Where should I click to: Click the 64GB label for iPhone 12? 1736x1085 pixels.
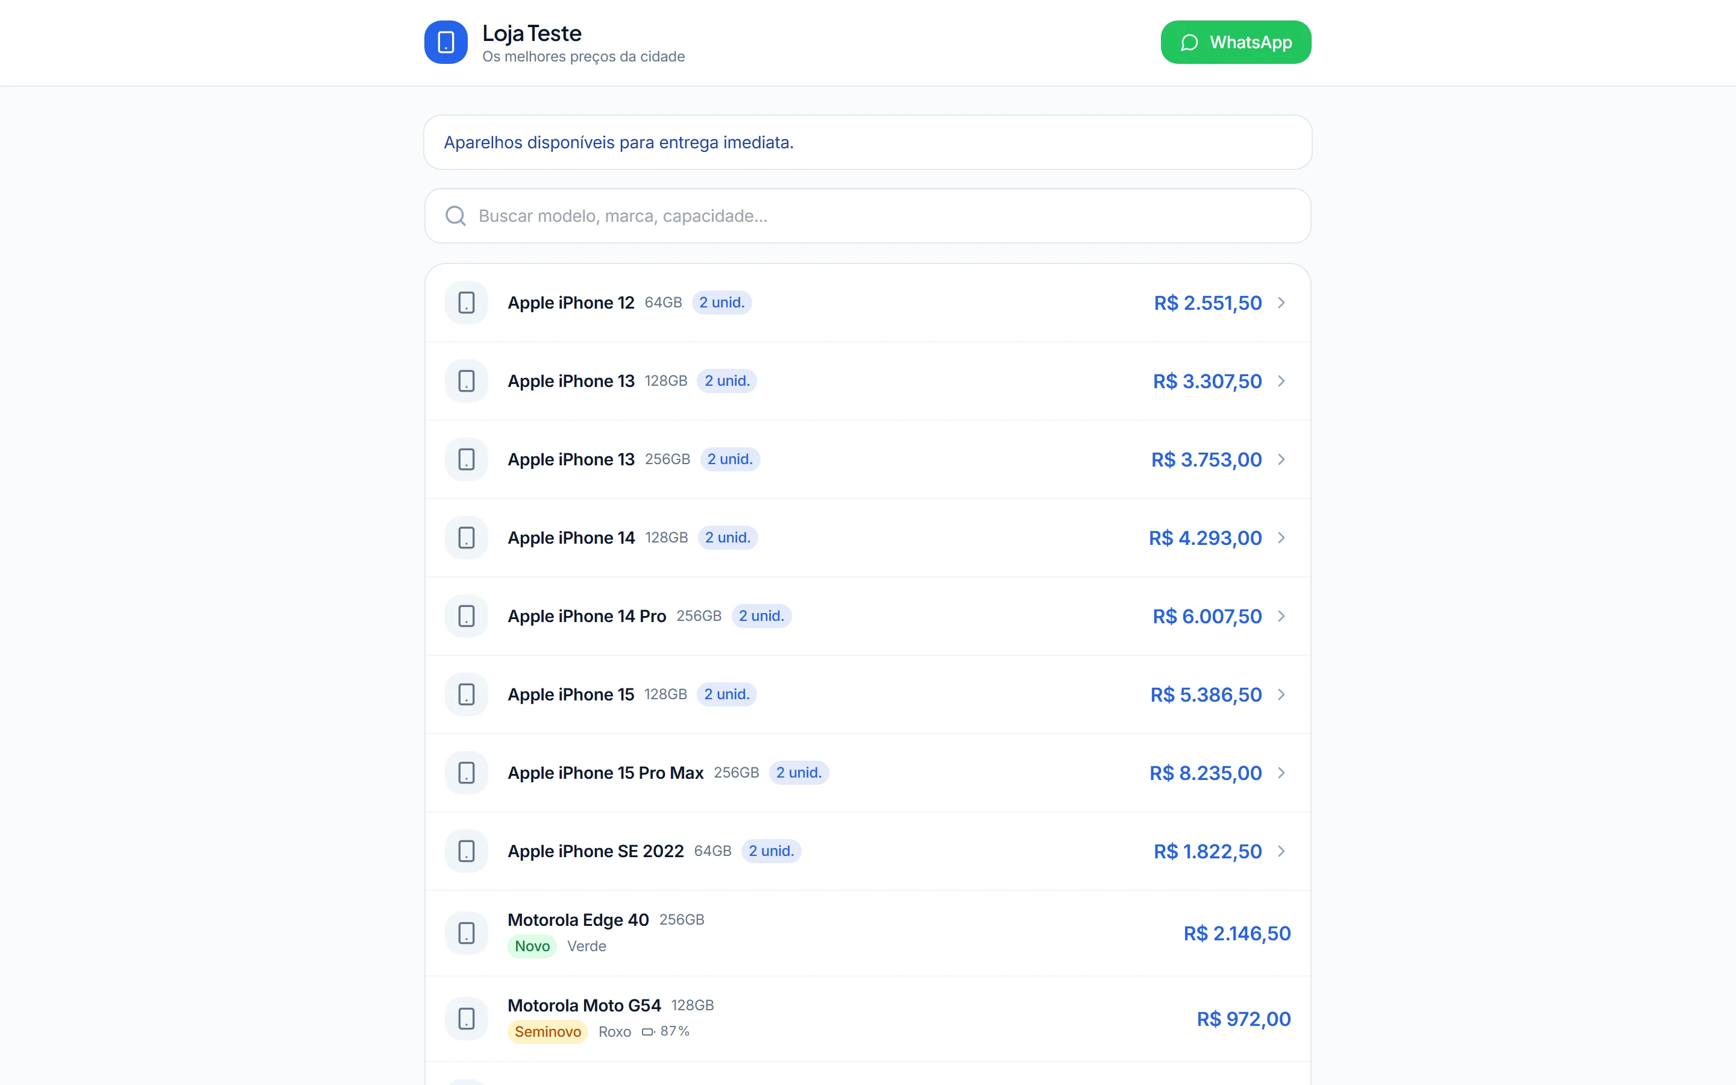[x=663, y=303]
